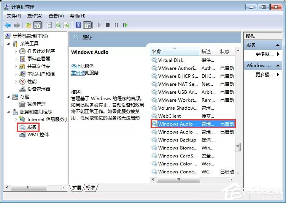Image resolution: width=286 pixels, height=203 pixels.
Task: Click the gear icon of Virtual Disk
Action: tap(154, 60)
